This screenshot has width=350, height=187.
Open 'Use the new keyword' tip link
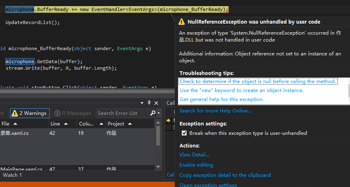[242, 90]
